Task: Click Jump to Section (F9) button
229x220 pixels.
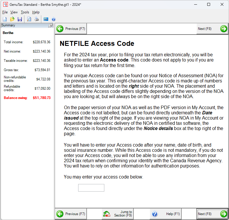Action: [x=118, y=214]
